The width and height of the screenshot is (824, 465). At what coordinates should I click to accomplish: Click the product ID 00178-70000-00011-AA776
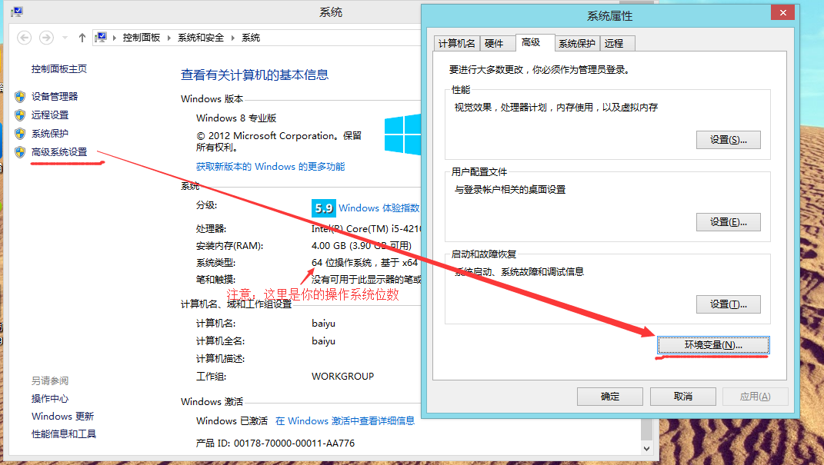pos(294,443)
